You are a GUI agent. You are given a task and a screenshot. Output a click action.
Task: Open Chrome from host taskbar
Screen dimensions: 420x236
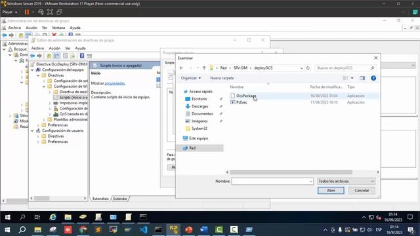coord(83,229)
